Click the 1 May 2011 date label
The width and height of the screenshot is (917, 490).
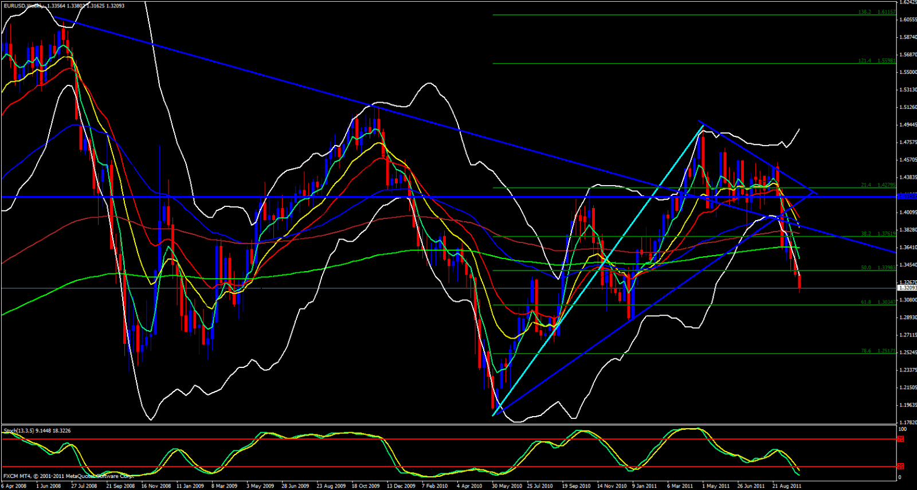(717, 486)
